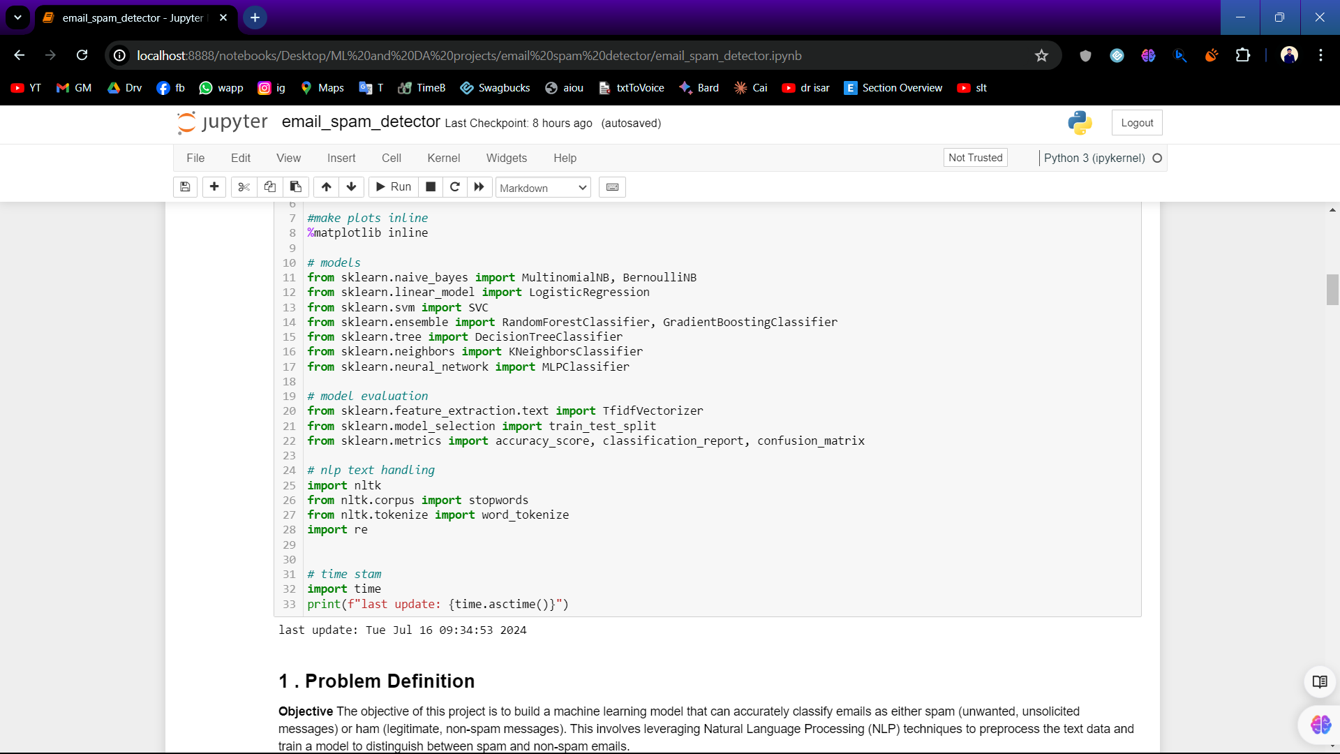Click the Jupyter logo
Viewport: 1340px width, 754px height.
pyautogui.click(x=223, y=122)
